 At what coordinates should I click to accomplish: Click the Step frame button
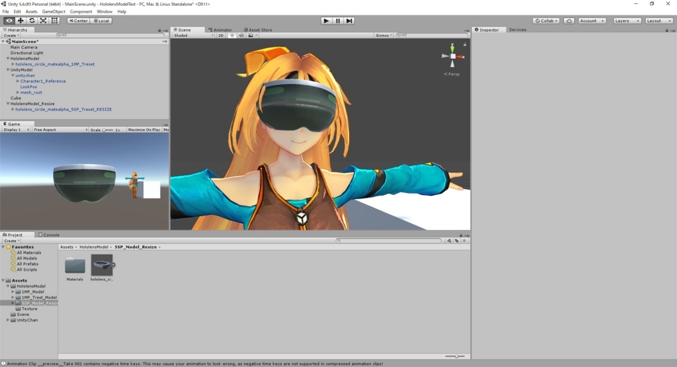click(349, 20)
